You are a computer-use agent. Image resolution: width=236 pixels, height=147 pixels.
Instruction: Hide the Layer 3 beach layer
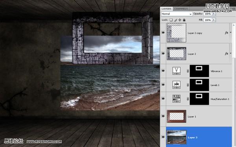[163, 137]
